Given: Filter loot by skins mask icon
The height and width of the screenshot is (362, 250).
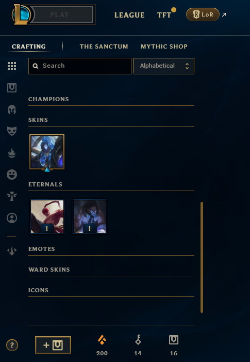Looking at the screenshot, I should tap(12, 131).
